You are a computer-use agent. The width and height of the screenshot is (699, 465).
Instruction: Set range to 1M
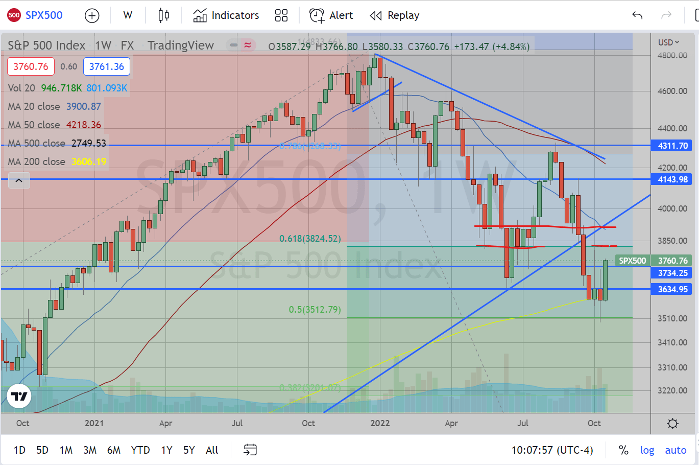click(x=66, y=450)
